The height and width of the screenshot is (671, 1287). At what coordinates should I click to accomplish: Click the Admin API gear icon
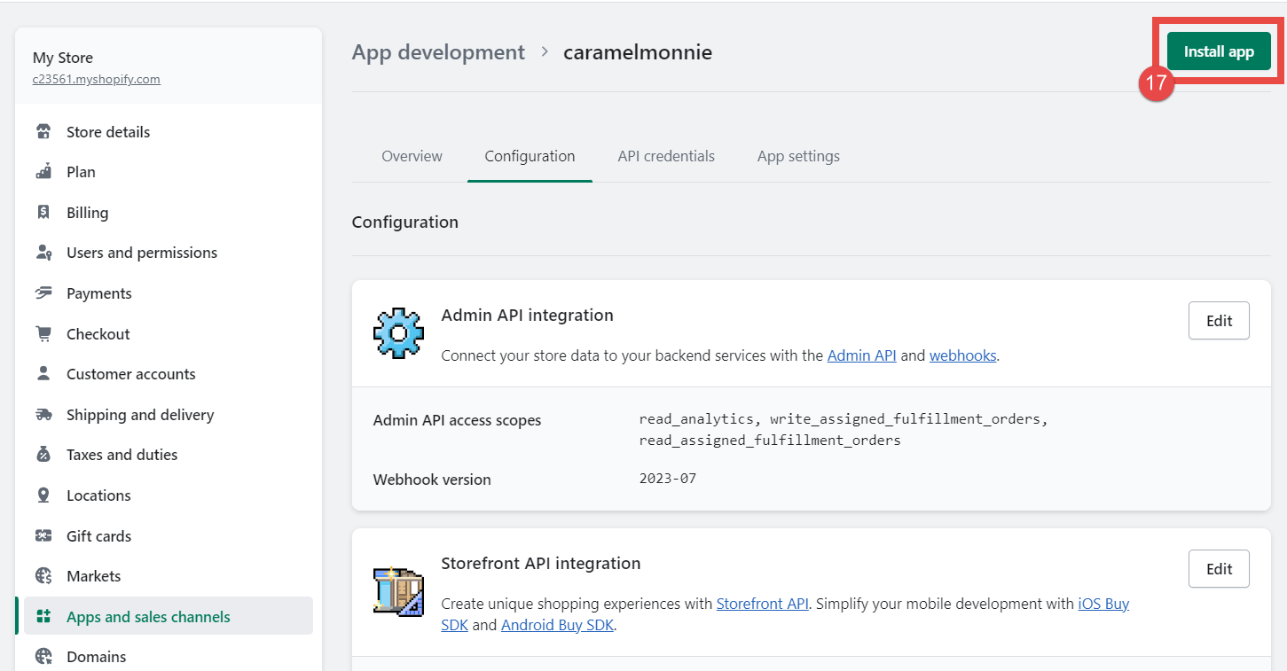398,332
